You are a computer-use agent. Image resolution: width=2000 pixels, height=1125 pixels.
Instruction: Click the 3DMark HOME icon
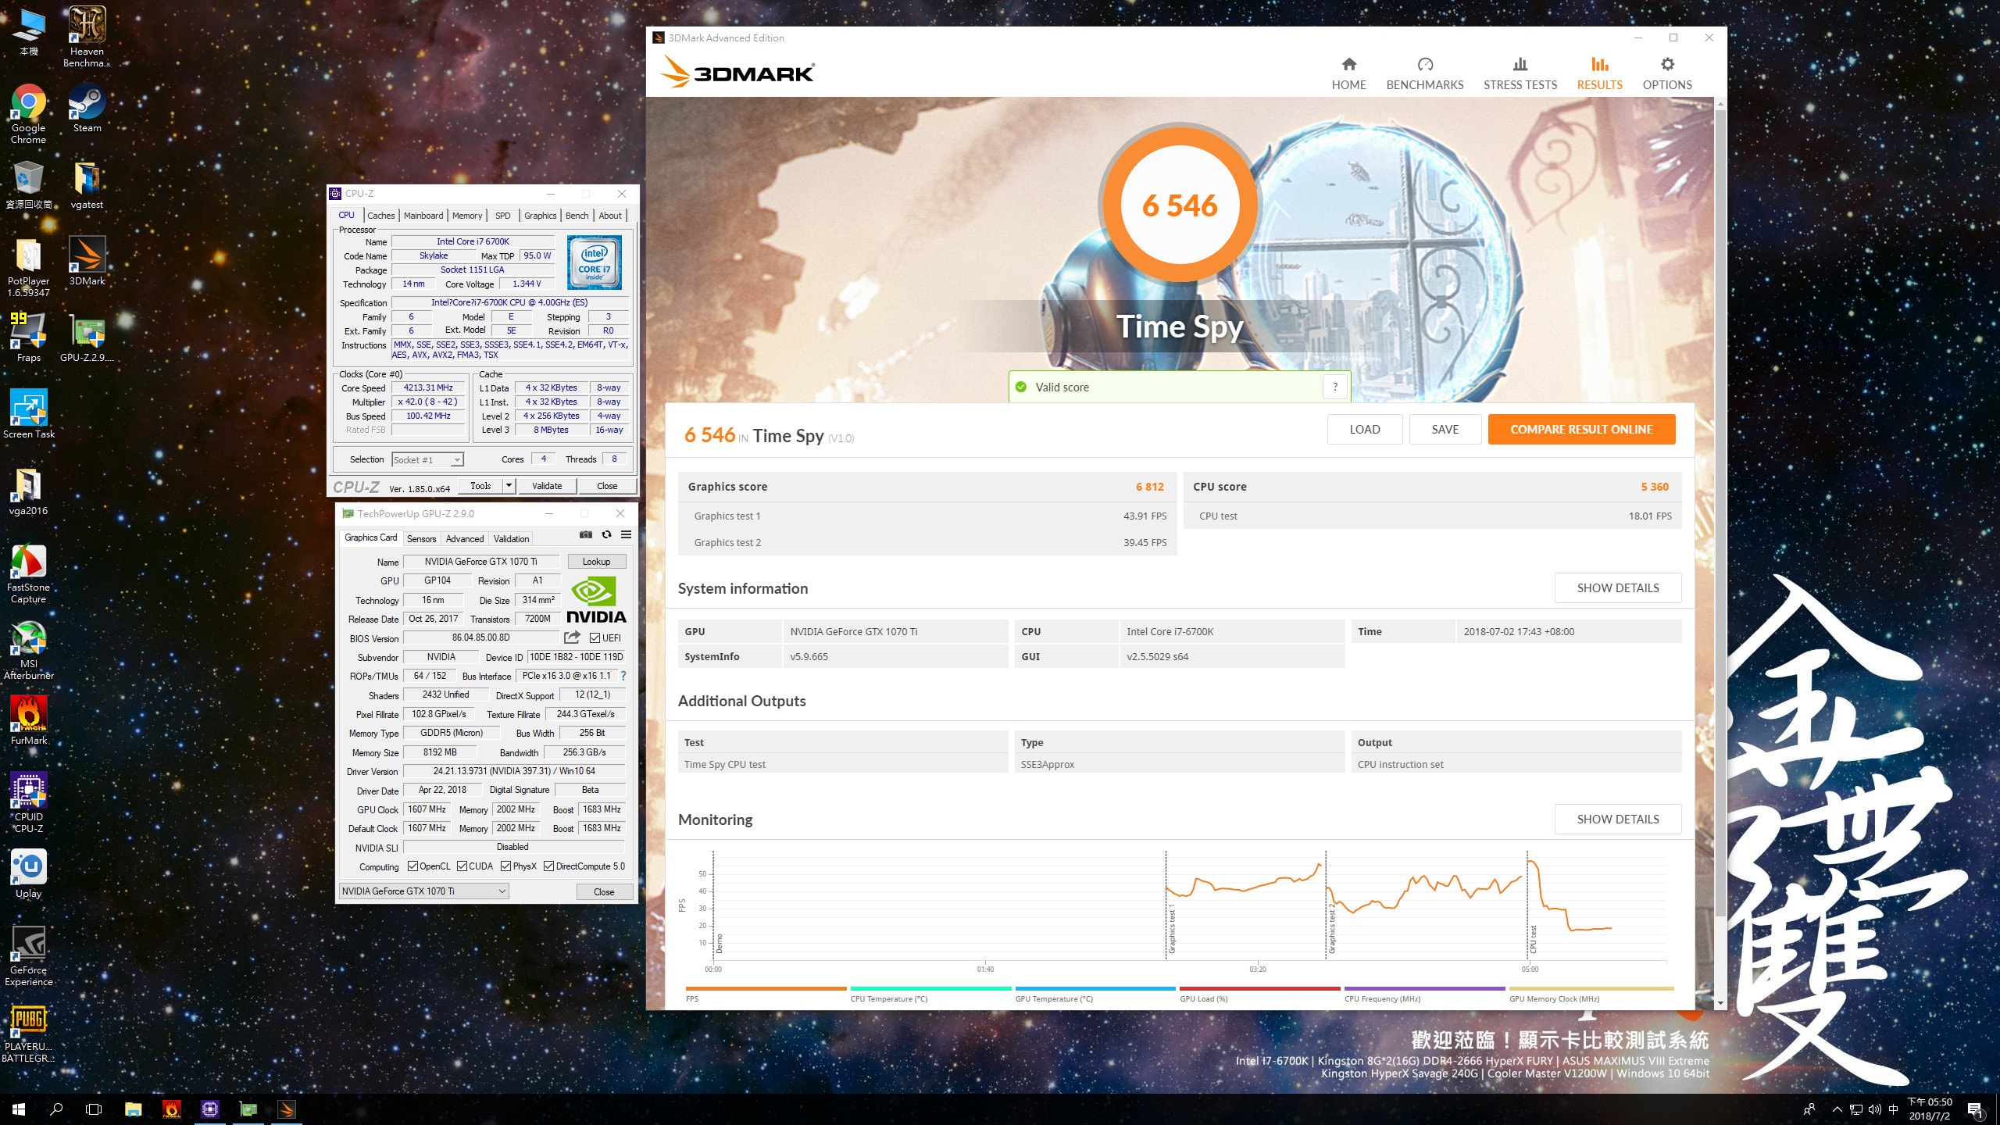tap(1349, 64)
